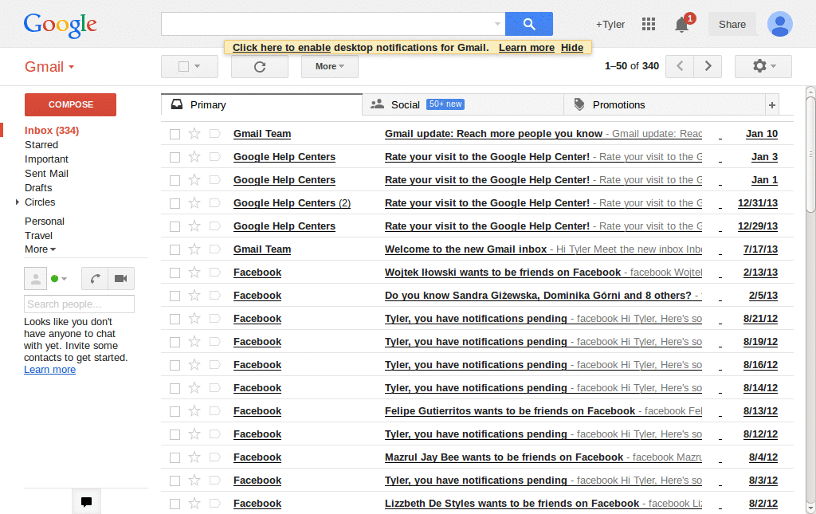Star the Welcome to new Gmail inbox email

(x=194, y=249)
